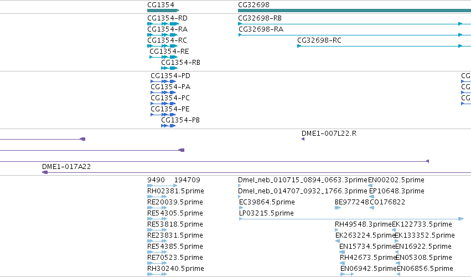Image resolution: width=471 pixels, height=277 pixels.
Task: Click EST label EN06856.5prime
Action: click(425, 269)
